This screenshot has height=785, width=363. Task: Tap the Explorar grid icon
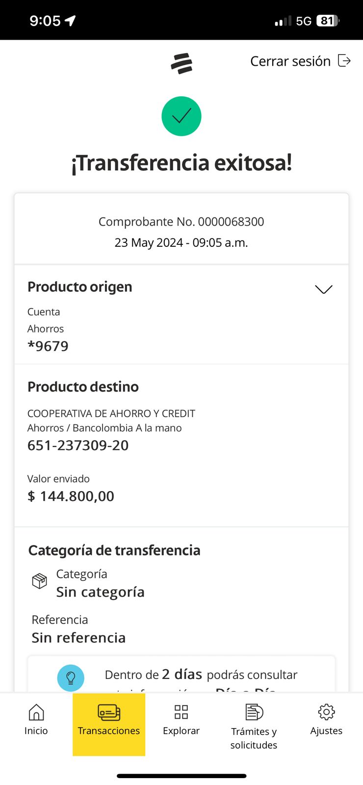pyautogui.click(x=181, y=712)
